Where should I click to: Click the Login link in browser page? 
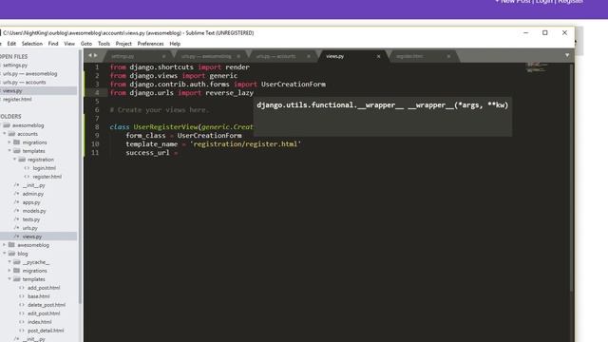pyautogui.click(x=544, y=2)
